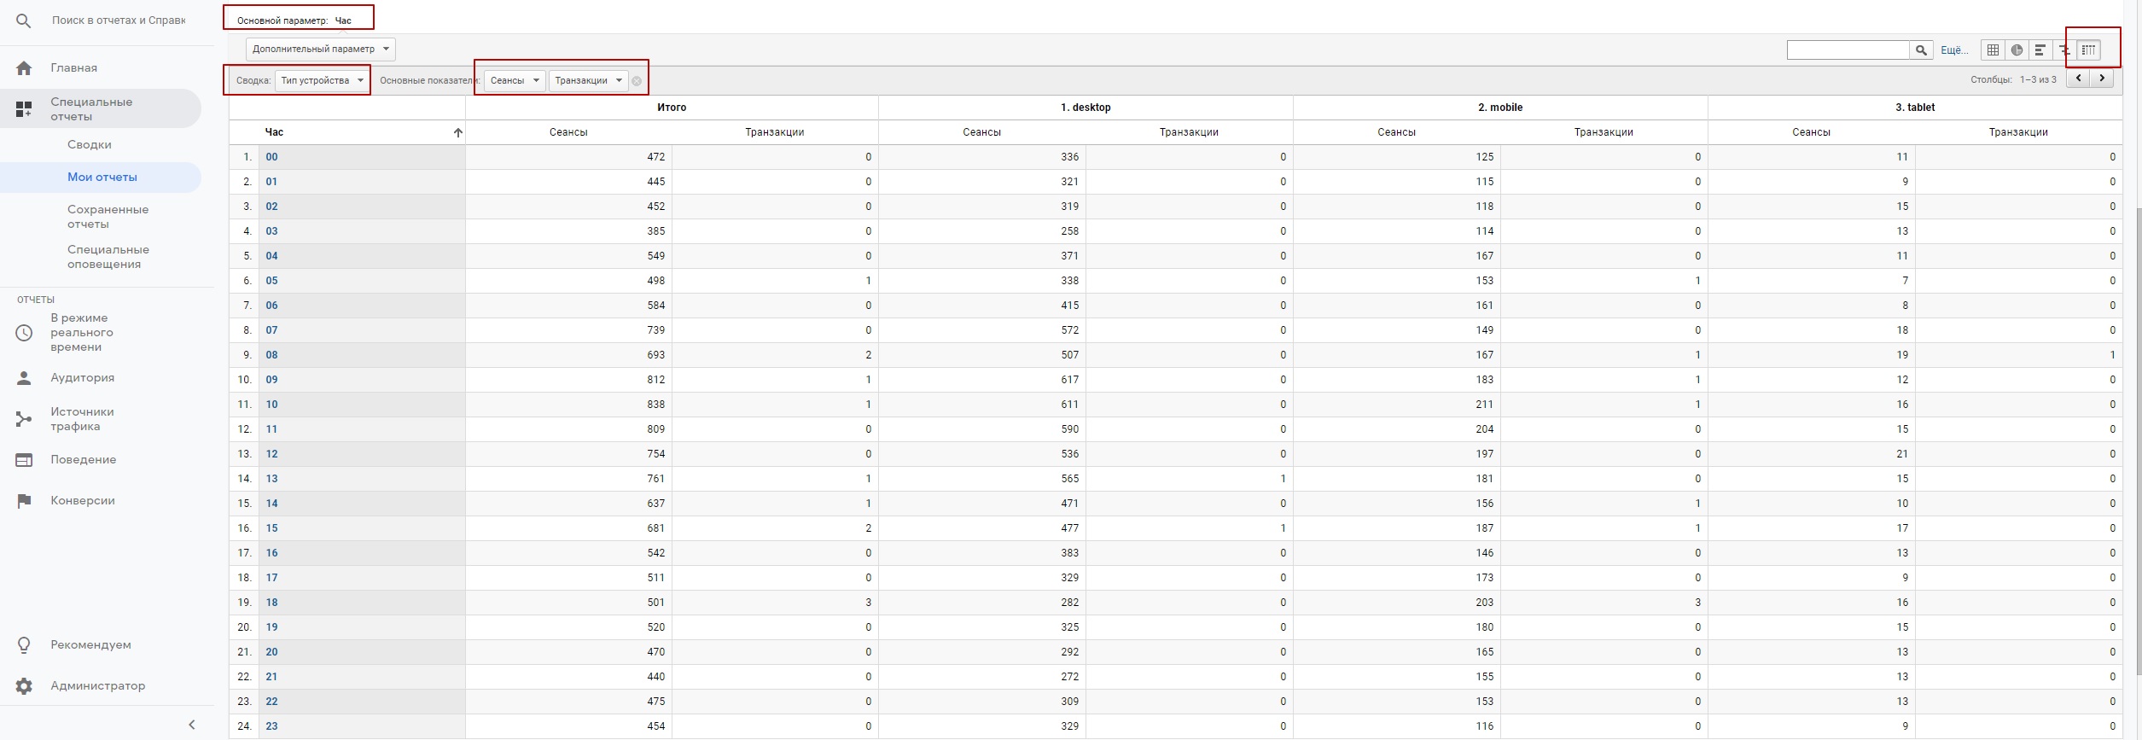Click the table search magnifier button

pyautogui.click(x=1921, y=50)
